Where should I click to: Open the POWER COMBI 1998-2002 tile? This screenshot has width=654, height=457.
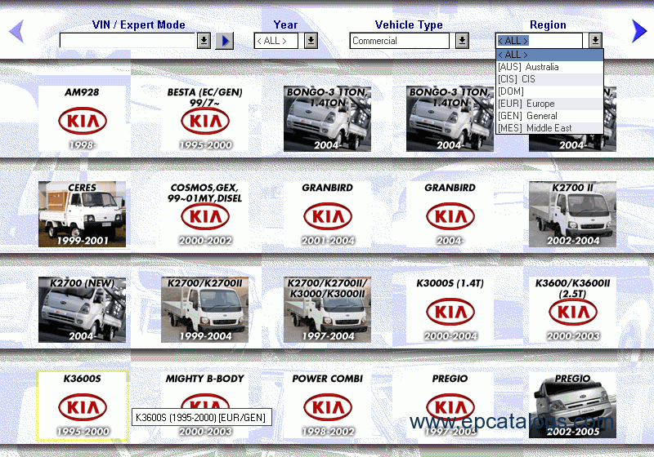328,406
